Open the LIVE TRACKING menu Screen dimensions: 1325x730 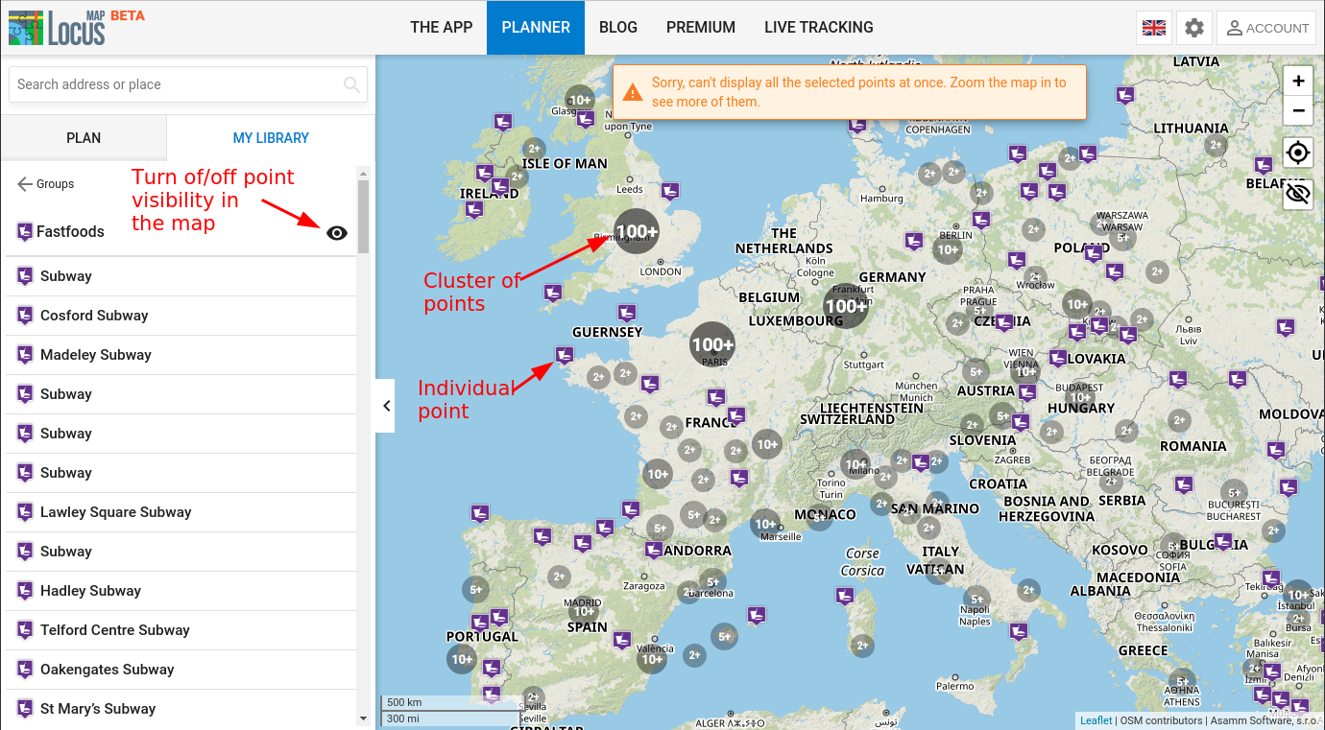point(818,28)
